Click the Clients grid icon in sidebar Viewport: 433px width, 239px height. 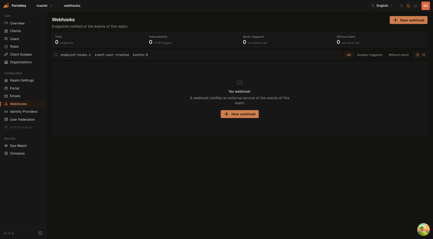pos(6,31)
